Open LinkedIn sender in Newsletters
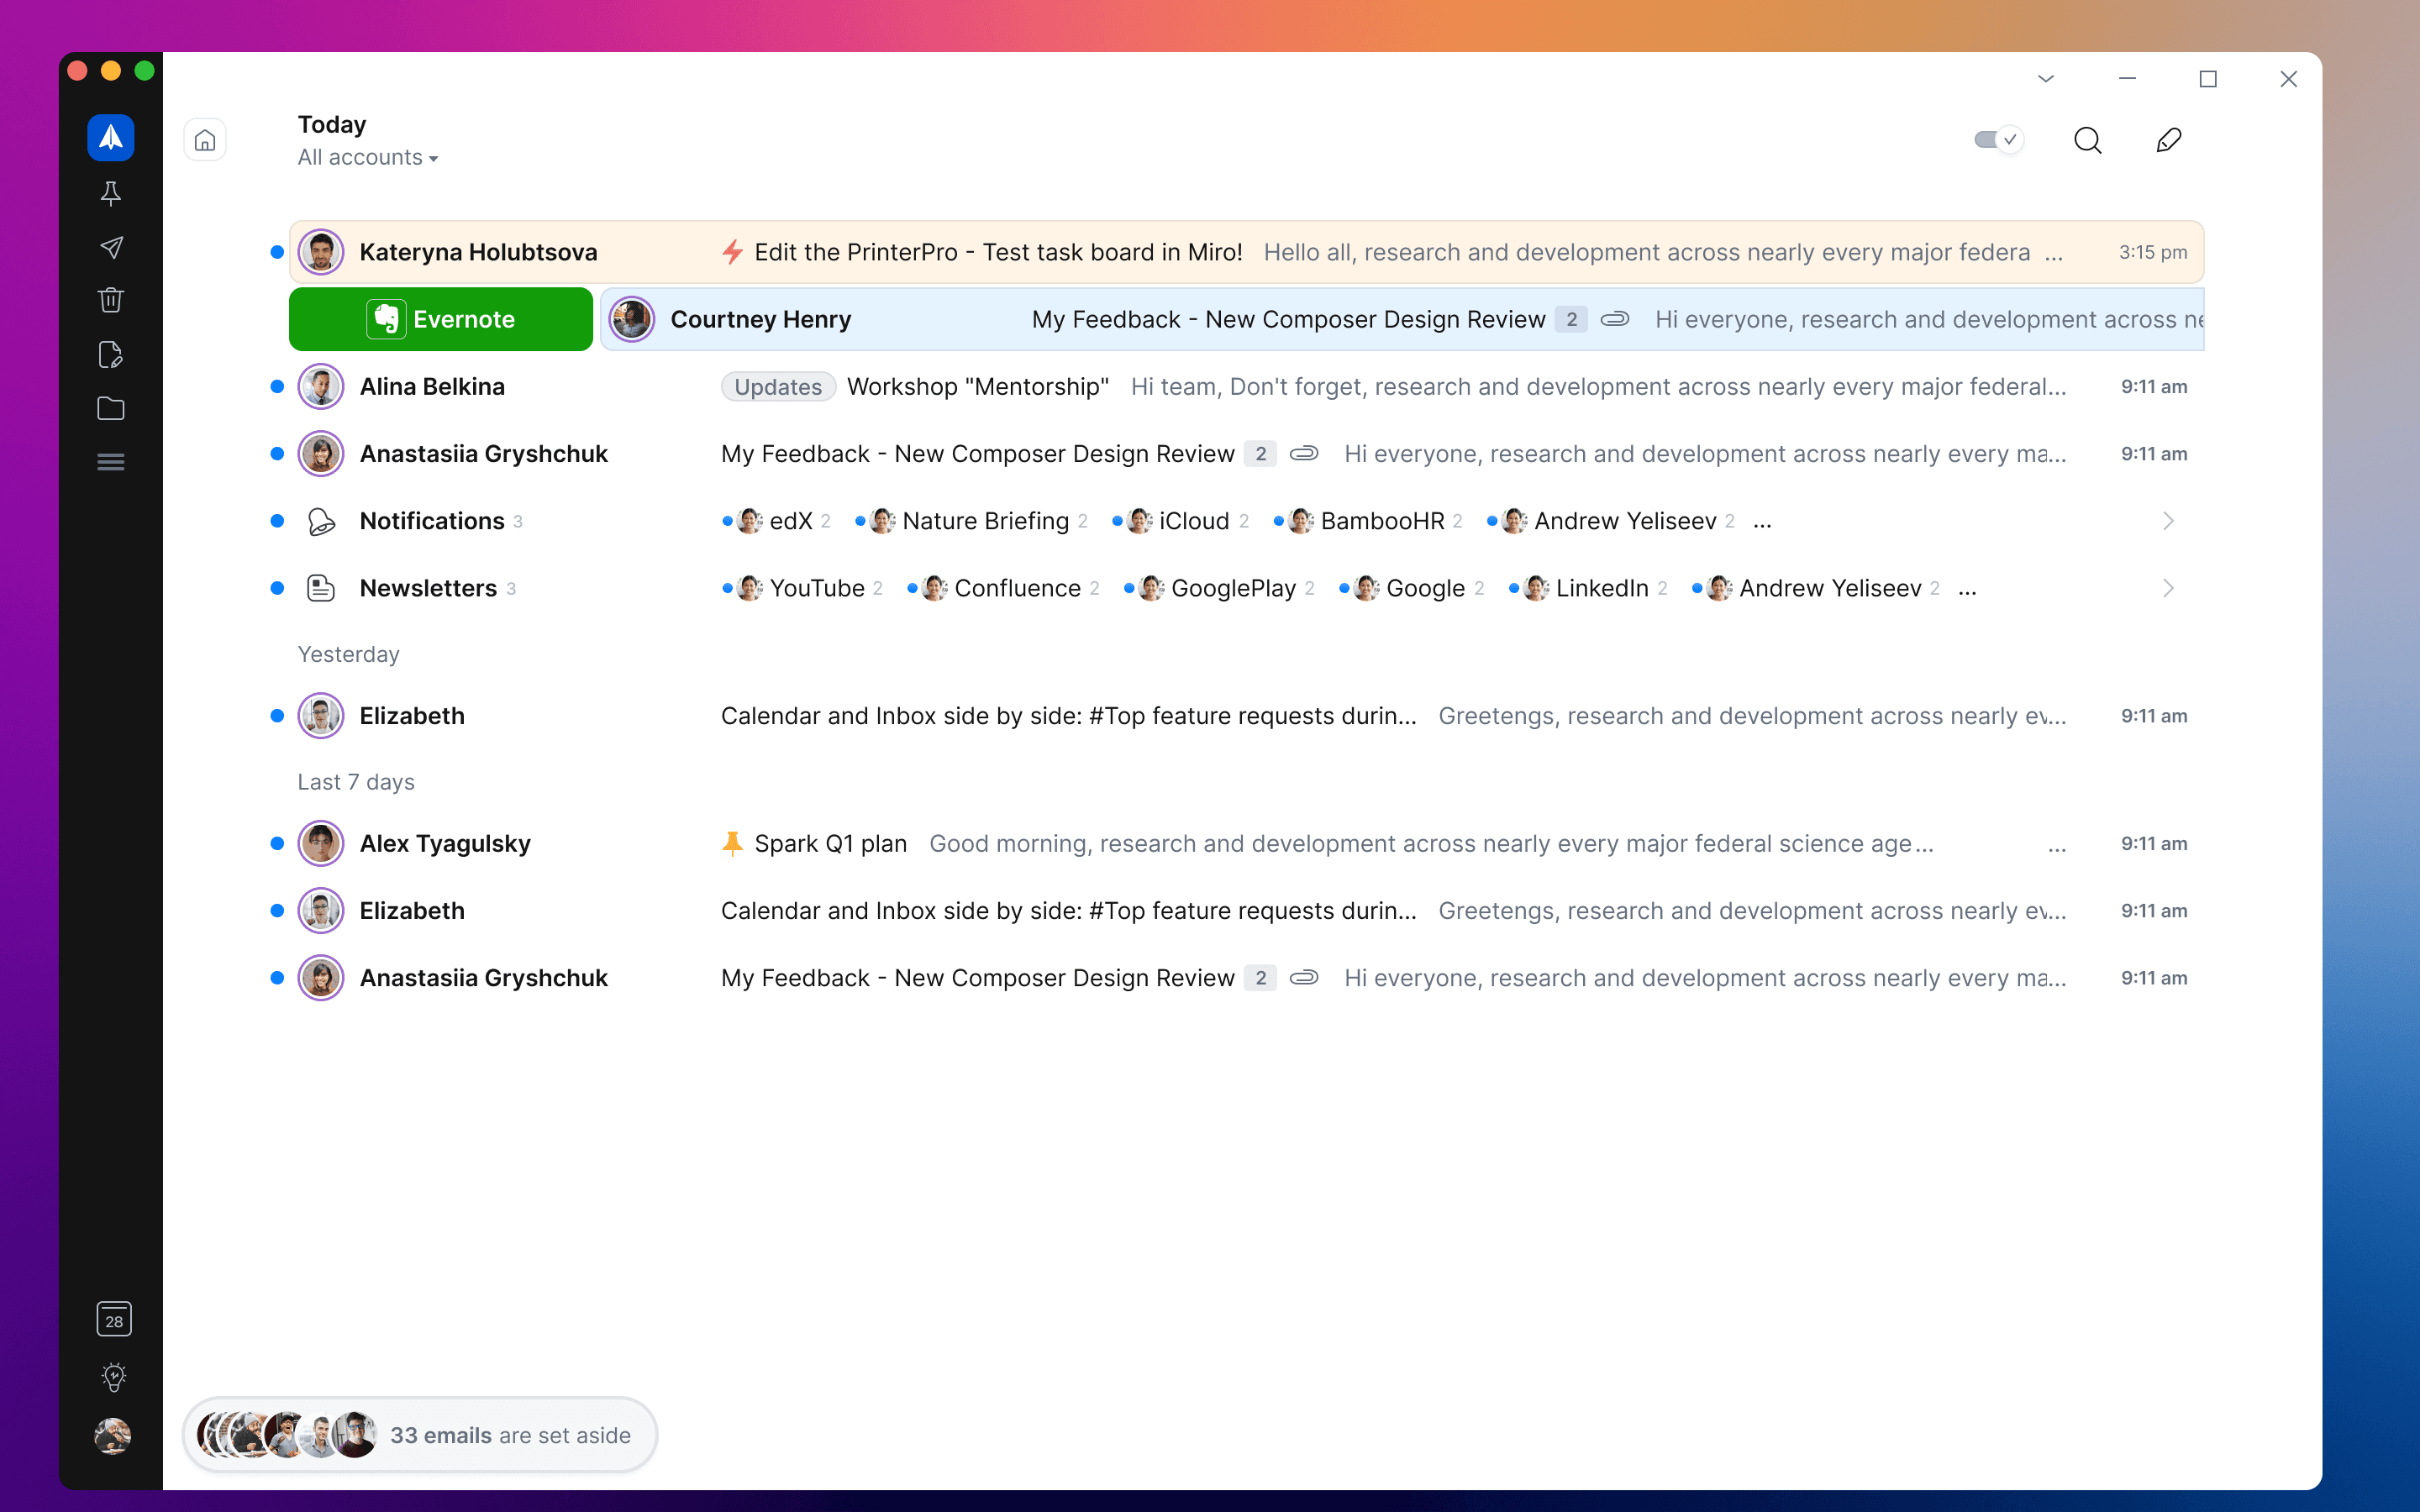 pos(1589,588)
